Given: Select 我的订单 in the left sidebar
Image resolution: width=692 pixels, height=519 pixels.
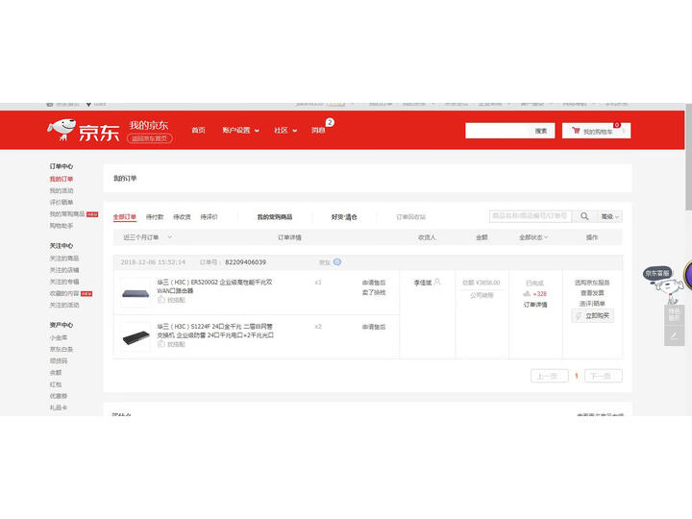Looking at the screenshot, I should 62,179.
